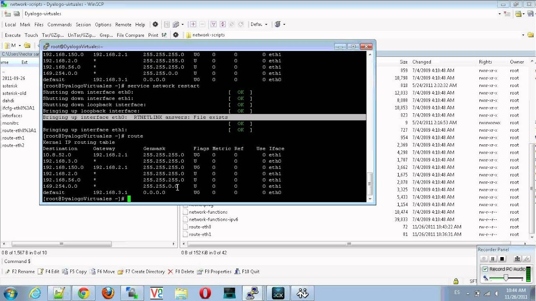This screenshot has width=536, height=301.
Task: Pause the recording in Recorder Panel
Action: tap(493, 259)
